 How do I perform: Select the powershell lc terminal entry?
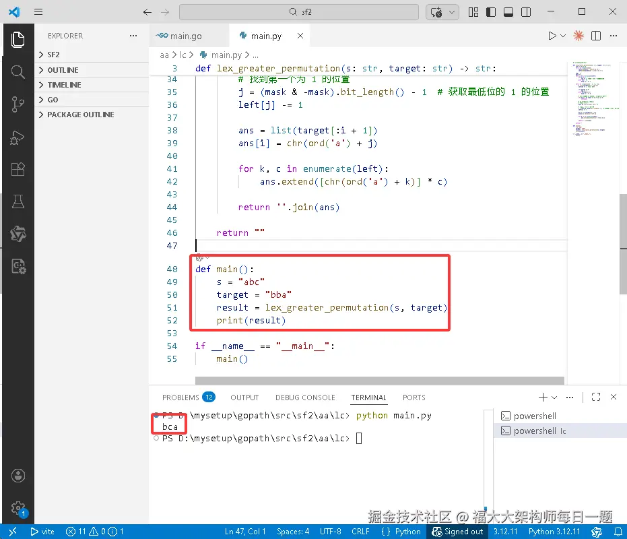tap(560, 431)
